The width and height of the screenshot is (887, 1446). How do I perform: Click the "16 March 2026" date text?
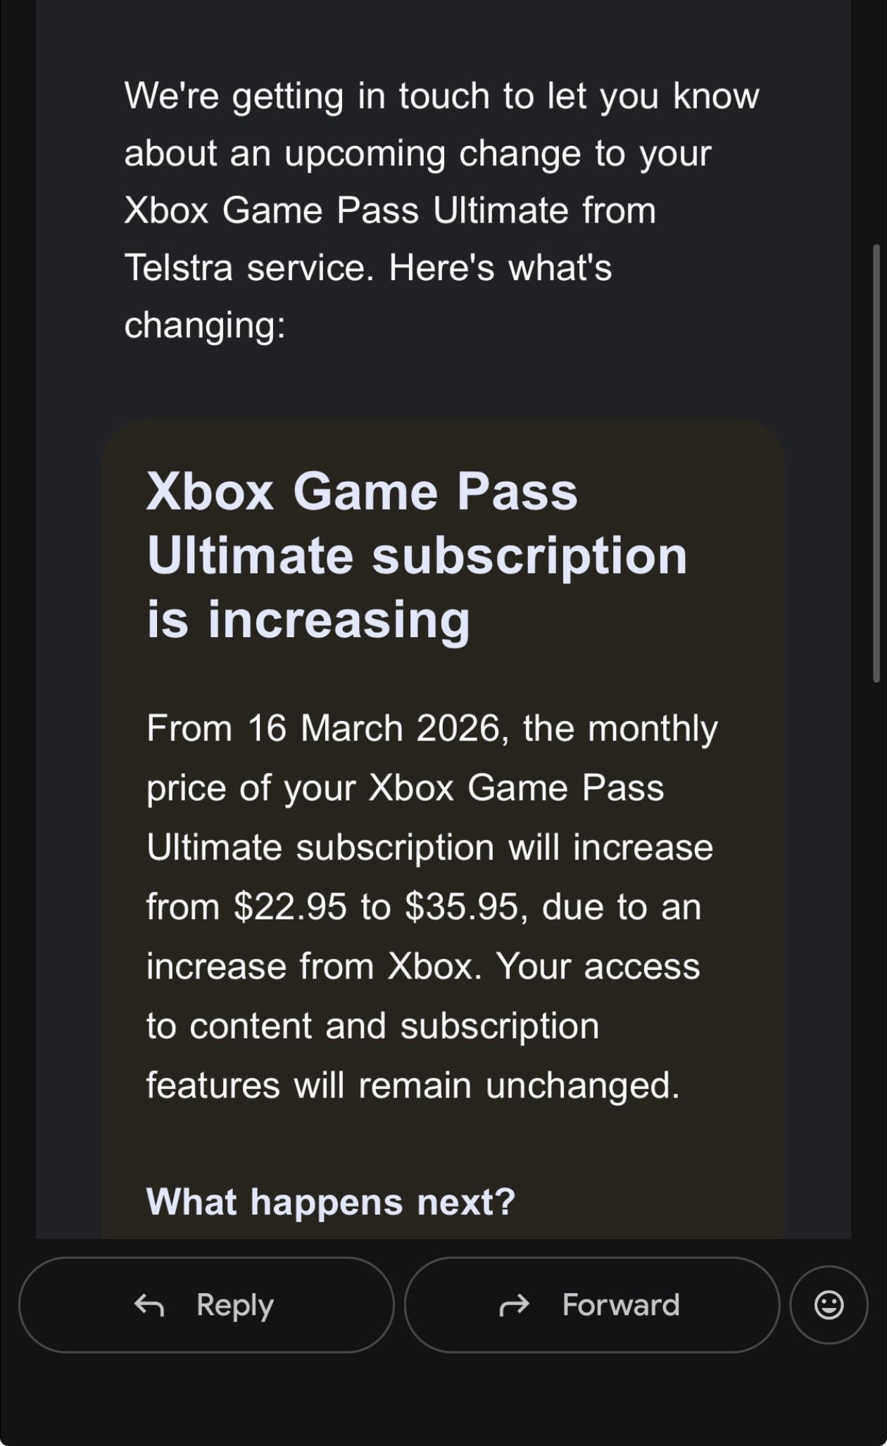tap(373, 728)
